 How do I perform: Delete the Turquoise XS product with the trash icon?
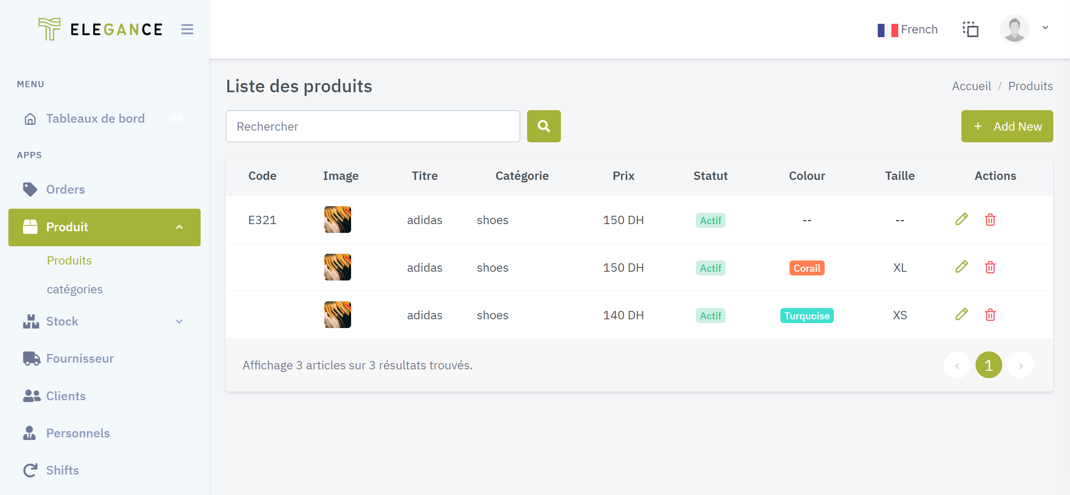(x=990, y=315)
